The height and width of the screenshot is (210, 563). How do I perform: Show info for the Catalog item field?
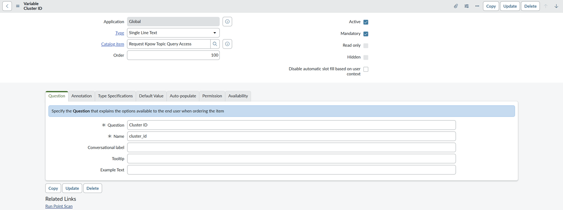[x=227, y=44]
